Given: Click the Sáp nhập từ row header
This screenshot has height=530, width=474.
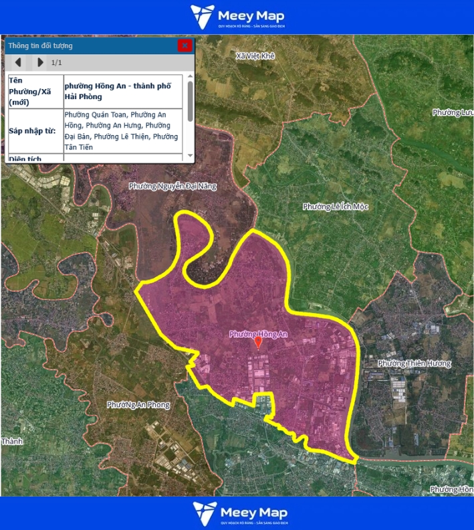Looking at the screenshot, I should click(x=35, y=130).
